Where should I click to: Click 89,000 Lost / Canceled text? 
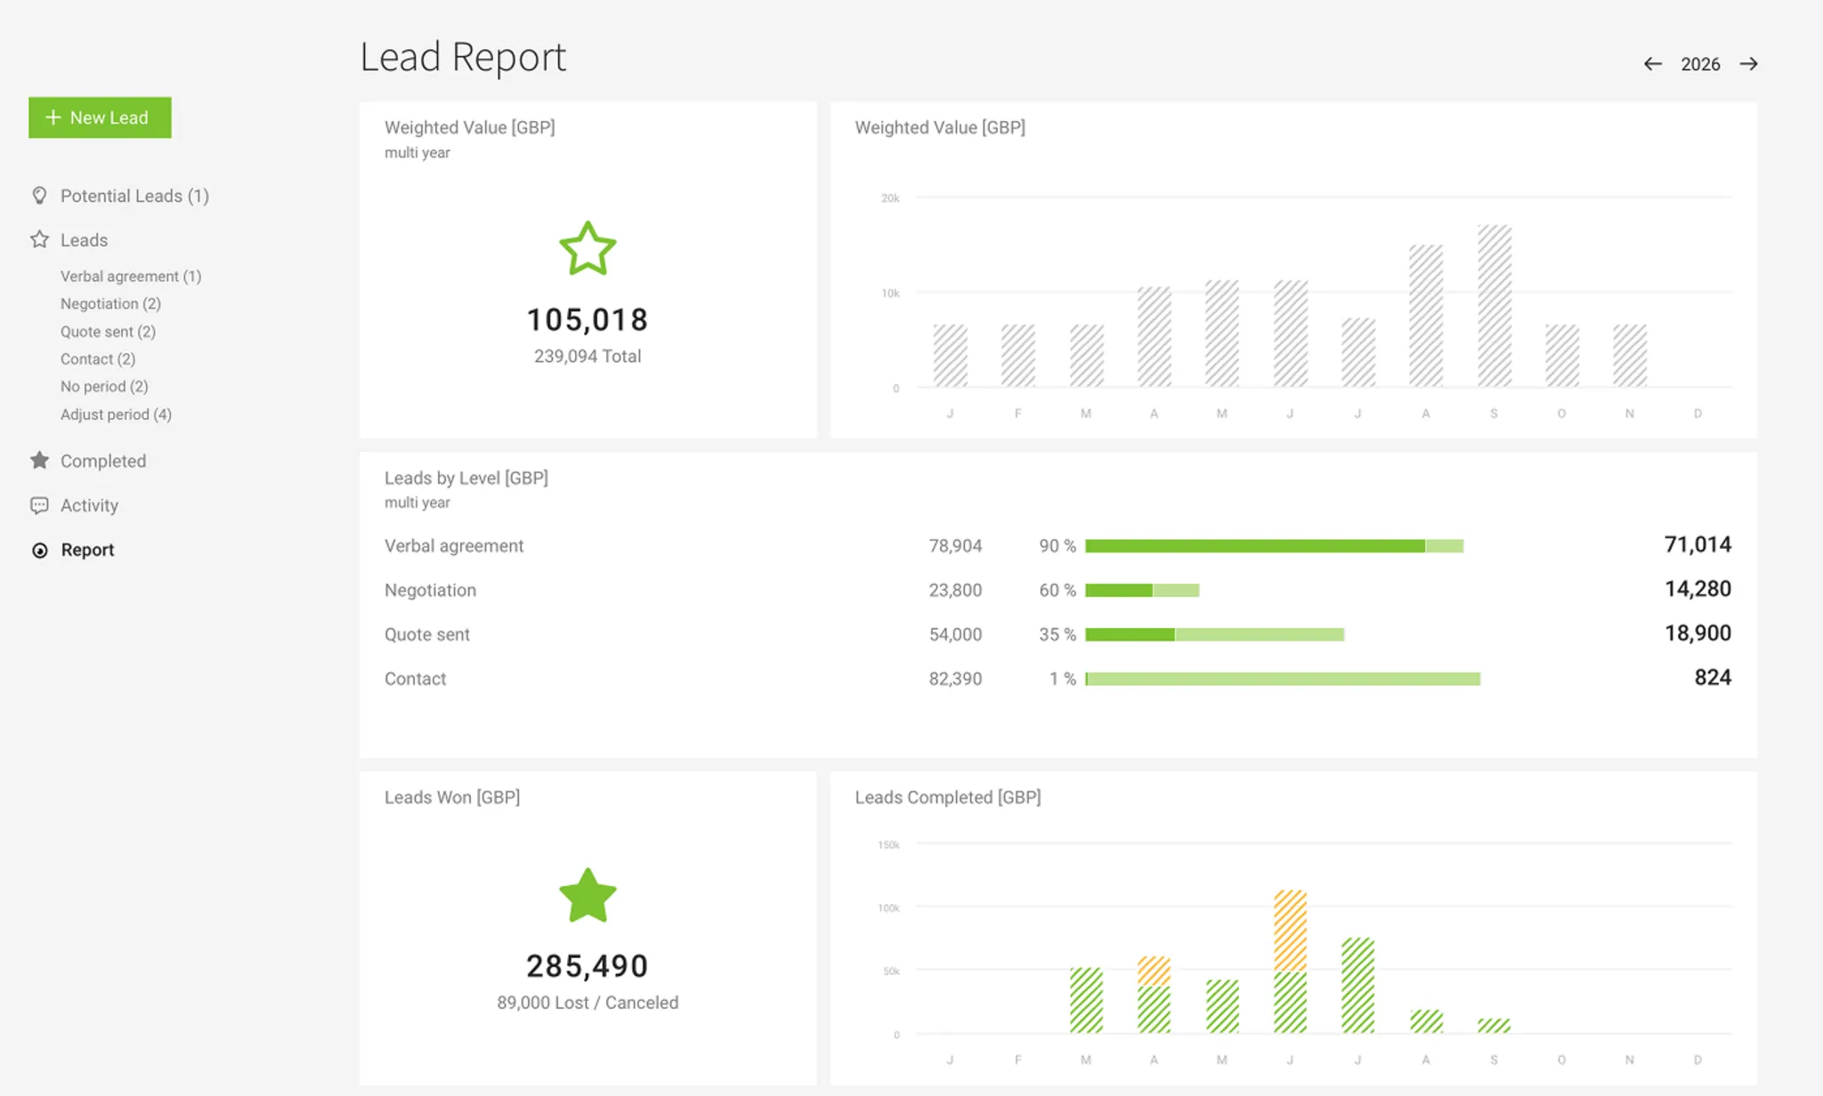[x=587, y=1003]
